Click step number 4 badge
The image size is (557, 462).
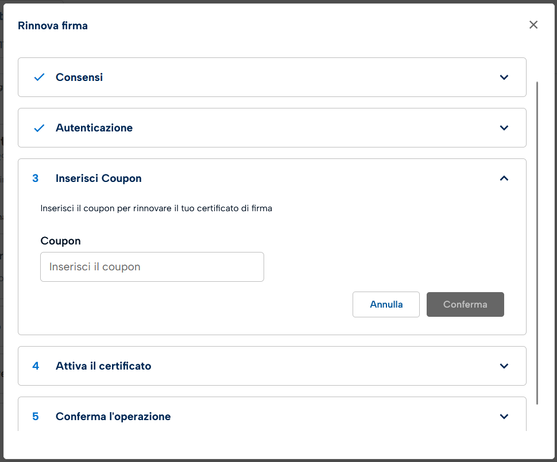pos(36,366)
